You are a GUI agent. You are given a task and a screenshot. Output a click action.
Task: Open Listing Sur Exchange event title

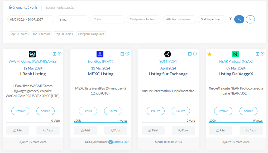tap(168, 74)
